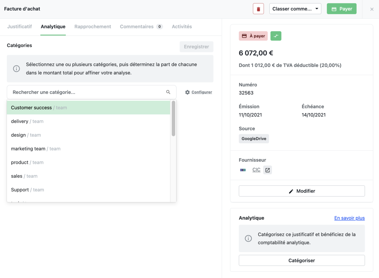Select the 'sales / team' category
The width and height of the screenshot is (379, 278).
coord(88,176)
